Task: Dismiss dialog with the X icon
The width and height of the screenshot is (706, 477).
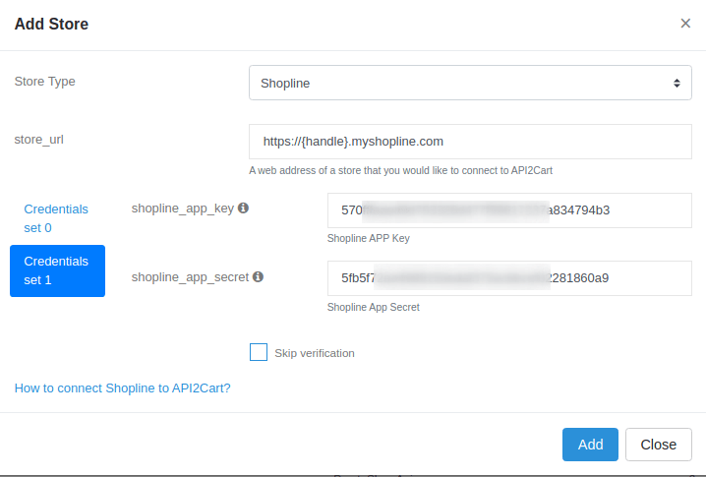Action: tap(685, 24)
